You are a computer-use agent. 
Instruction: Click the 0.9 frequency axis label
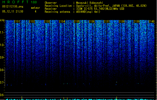(2, 57)
